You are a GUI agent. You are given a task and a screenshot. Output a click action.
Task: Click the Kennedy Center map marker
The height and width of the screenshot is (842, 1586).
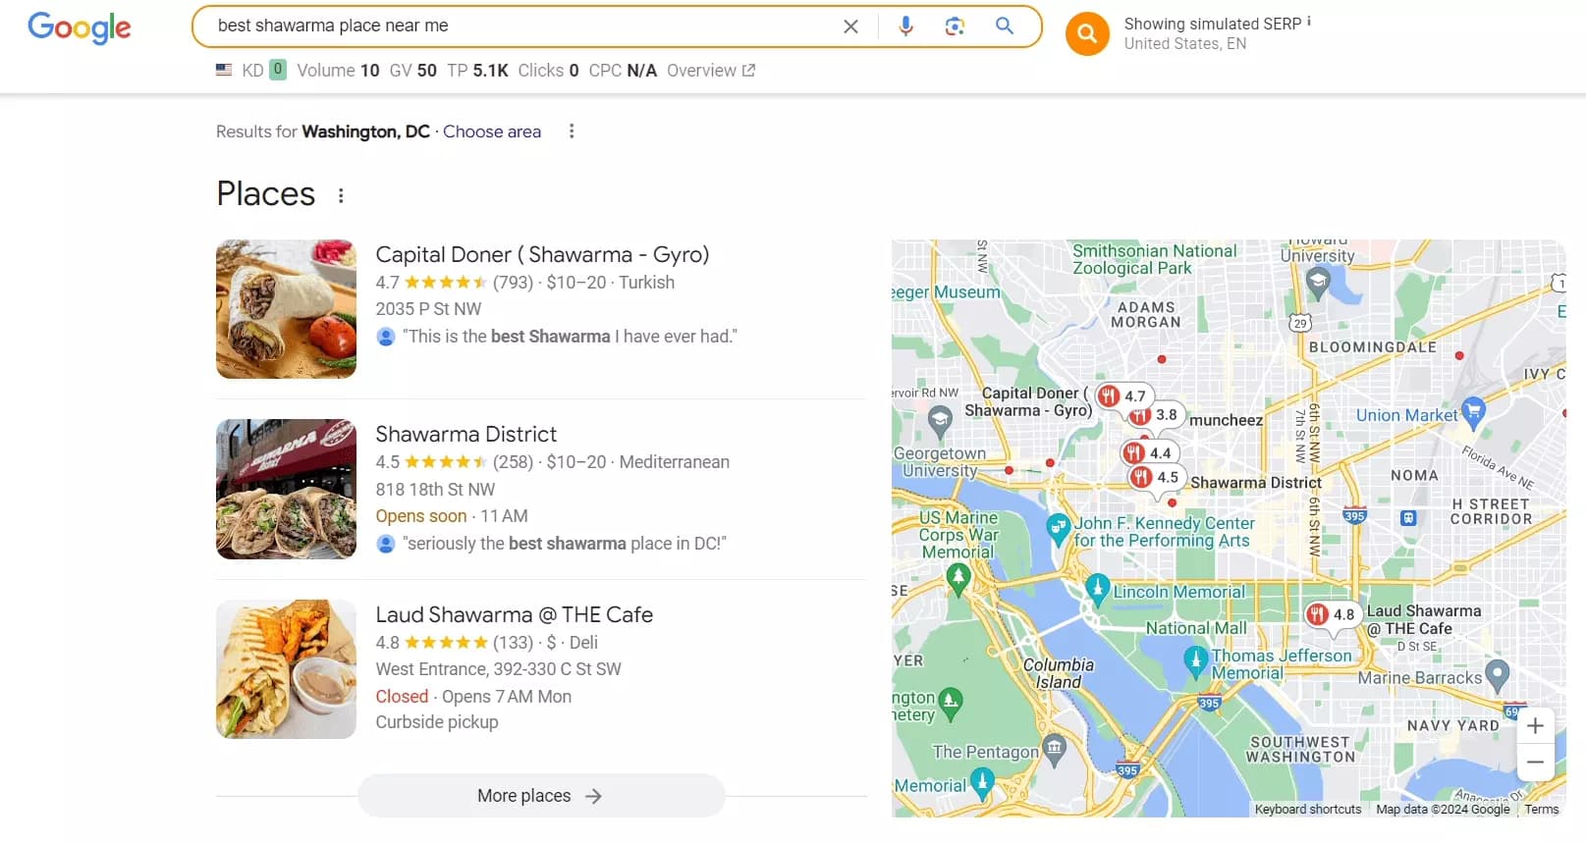(x=1058, y=529)
